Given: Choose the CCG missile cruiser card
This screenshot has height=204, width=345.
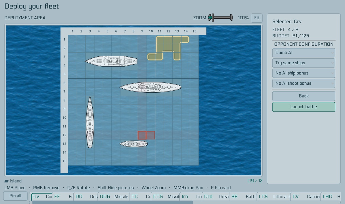Looking at the screenshot, I should point(165,196).
